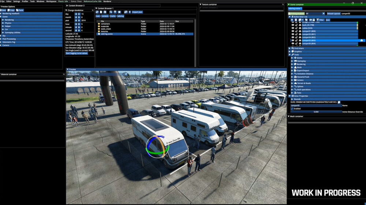Open the Profiler menu

pos(25,1)
